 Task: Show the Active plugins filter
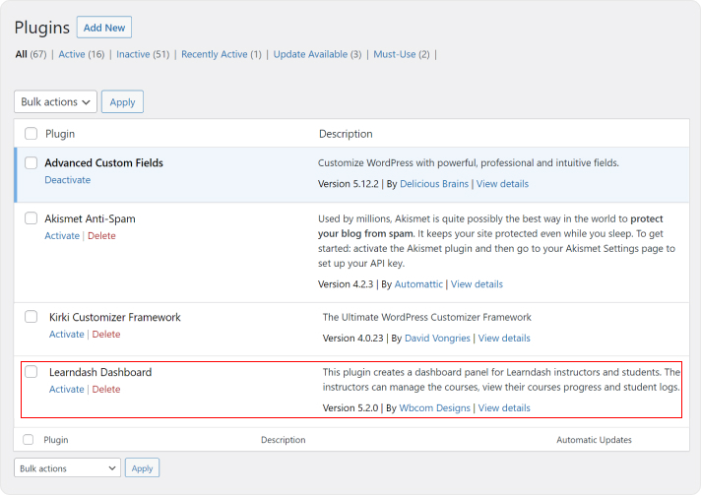tap(72, 54)
